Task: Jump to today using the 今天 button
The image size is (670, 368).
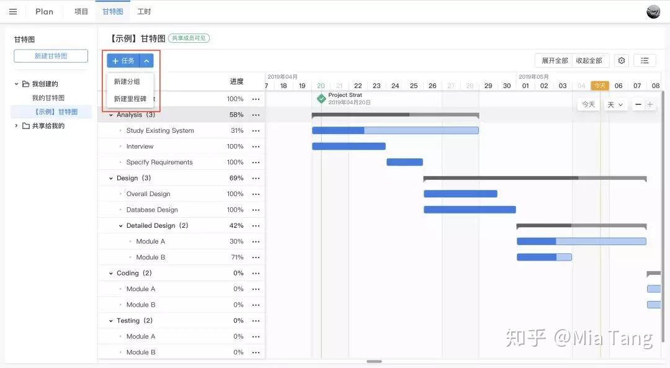Action: (587, 104)
